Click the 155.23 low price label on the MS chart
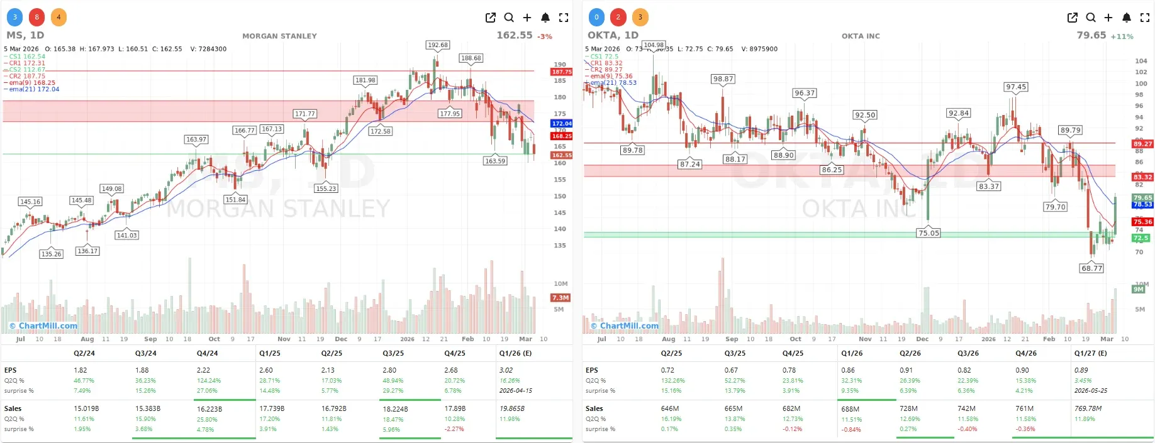The height and width of the screenshot is (443, 1155). pyautogui.click(x=326, y=188)
